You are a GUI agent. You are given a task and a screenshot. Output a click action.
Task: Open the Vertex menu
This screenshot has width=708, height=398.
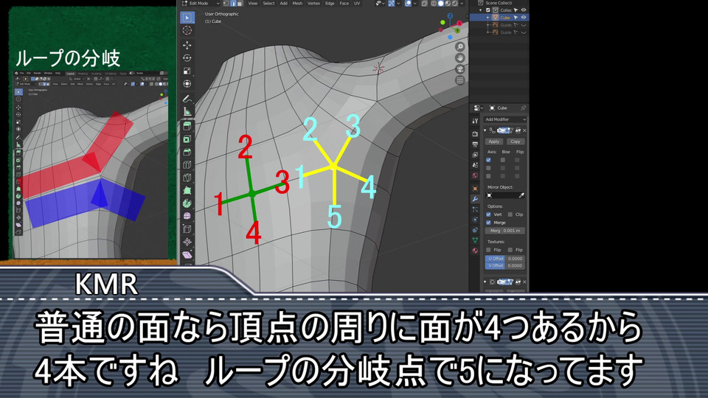click(314, 3)
